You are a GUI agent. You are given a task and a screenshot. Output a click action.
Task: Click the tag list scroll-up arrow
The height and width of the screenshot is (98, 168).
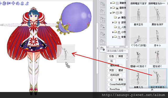[127, 55]
